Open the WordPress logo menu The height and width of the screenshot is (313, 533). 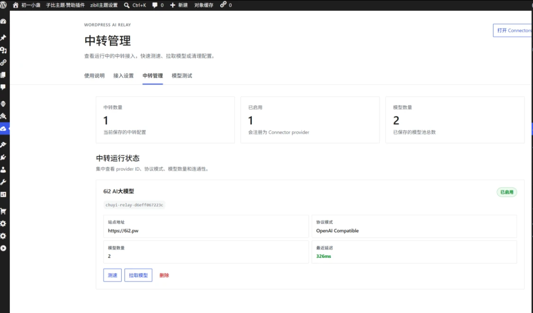tap(4, 5)
